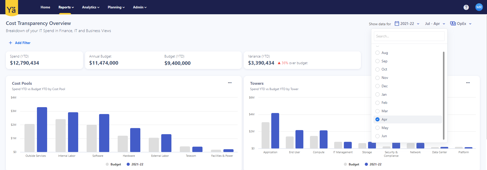Open the MR user avatar menu

(479, 7)
